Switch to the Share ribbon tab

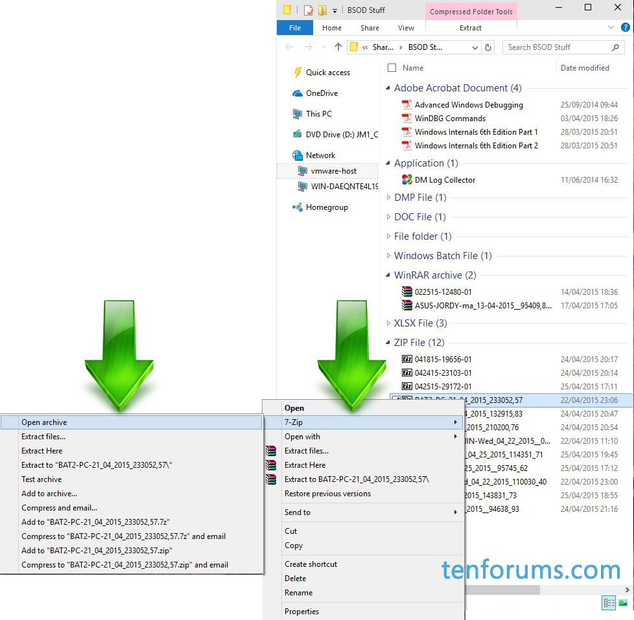(x=369, y=28)
